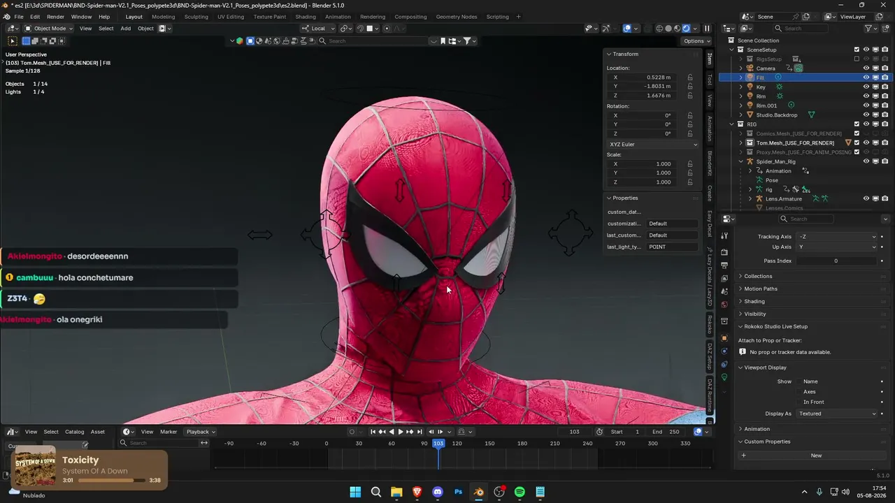Click the customization Default value button
Viewport: 895px width, 503px height.
click(673, 224)
